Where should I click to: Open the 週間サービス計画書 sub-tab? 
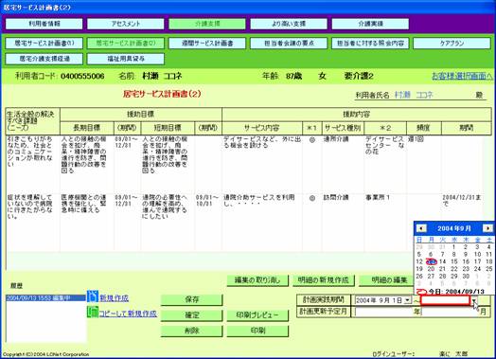[207, 44]
